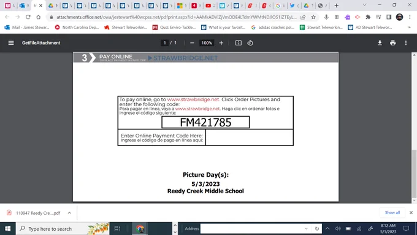This screenshot has height=235, width=417.
Task: Switch to the YouTube tab
Action: [x=208, y=6]
